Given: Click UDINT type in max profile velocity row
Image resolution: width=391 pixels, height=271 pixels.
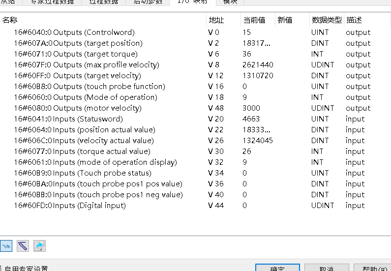Looking at the screenshot, I should click(x=323, y=65).
